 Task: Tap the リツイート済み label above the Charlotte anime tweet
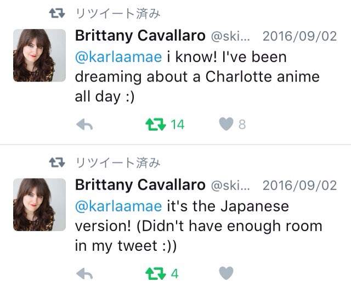click(117, 13)
